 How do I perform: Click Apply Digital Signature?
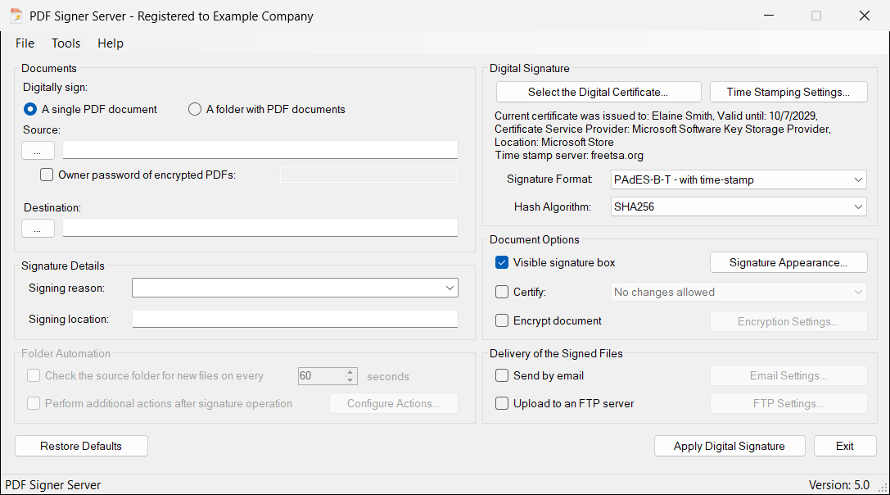[730, 446]
